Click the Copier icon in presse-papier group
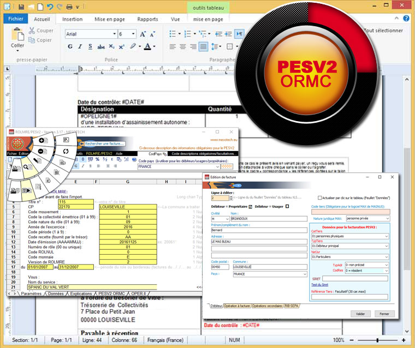Screen dimensions: 415x348 coord(32,40)
